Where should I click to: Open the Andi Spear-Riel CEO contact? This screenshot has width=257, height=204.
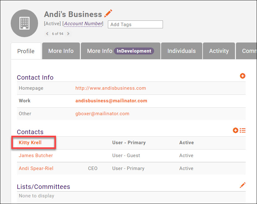[x=36, y=168]
